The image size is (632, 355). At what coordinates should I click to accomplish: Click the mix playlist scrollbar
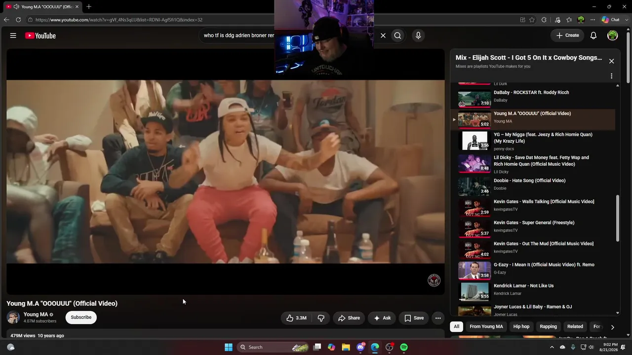(x=618, y=218)
